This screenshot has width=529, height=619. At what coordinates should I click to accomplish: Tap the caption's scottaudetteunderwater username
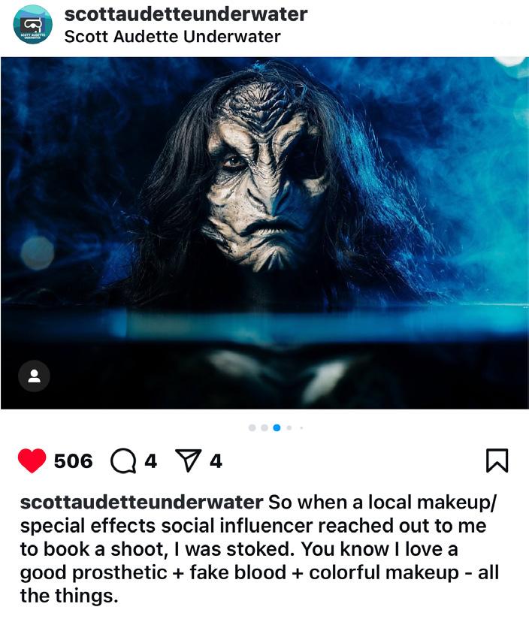click(x=142, y=503)
